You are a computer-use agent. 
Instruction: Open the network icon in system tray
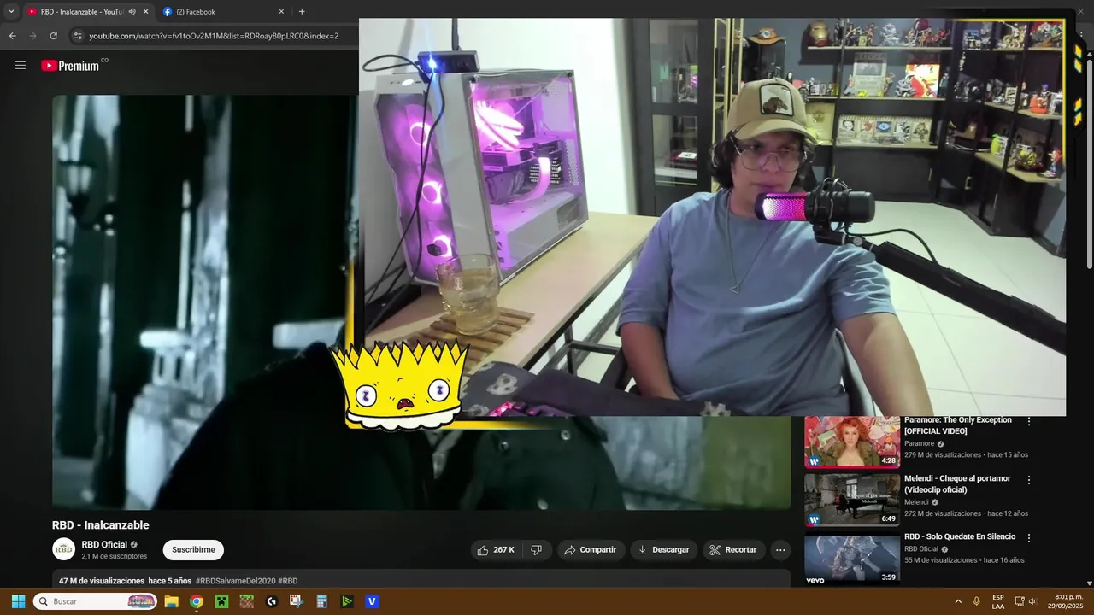click(x=1019, y=601)
